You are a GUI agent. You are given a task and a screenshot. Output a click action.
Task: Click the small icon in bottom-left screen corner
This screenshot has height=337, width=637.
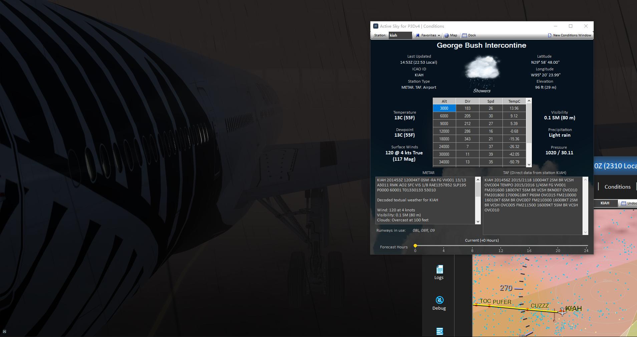click(x=4, y=331)
